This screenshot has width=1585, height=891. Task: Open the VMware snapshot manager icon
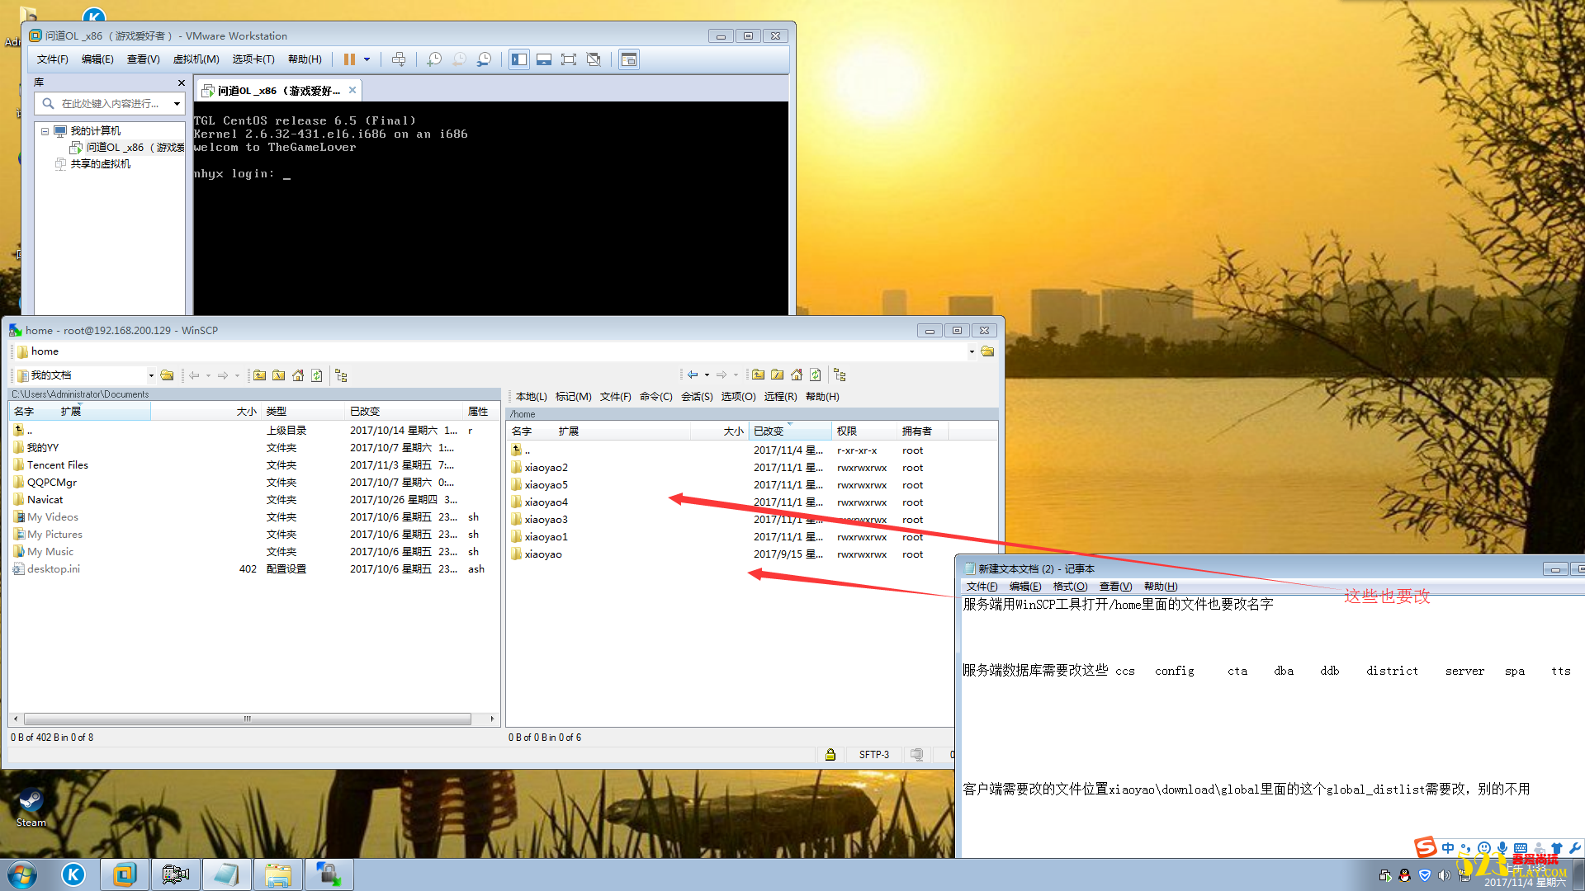[x=485, y=59]
